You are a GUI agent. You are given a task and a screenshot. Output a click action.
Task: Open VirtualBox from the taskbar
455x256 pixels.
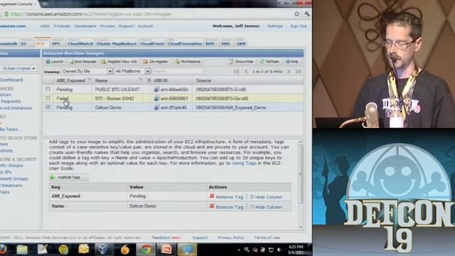point(103,250)
